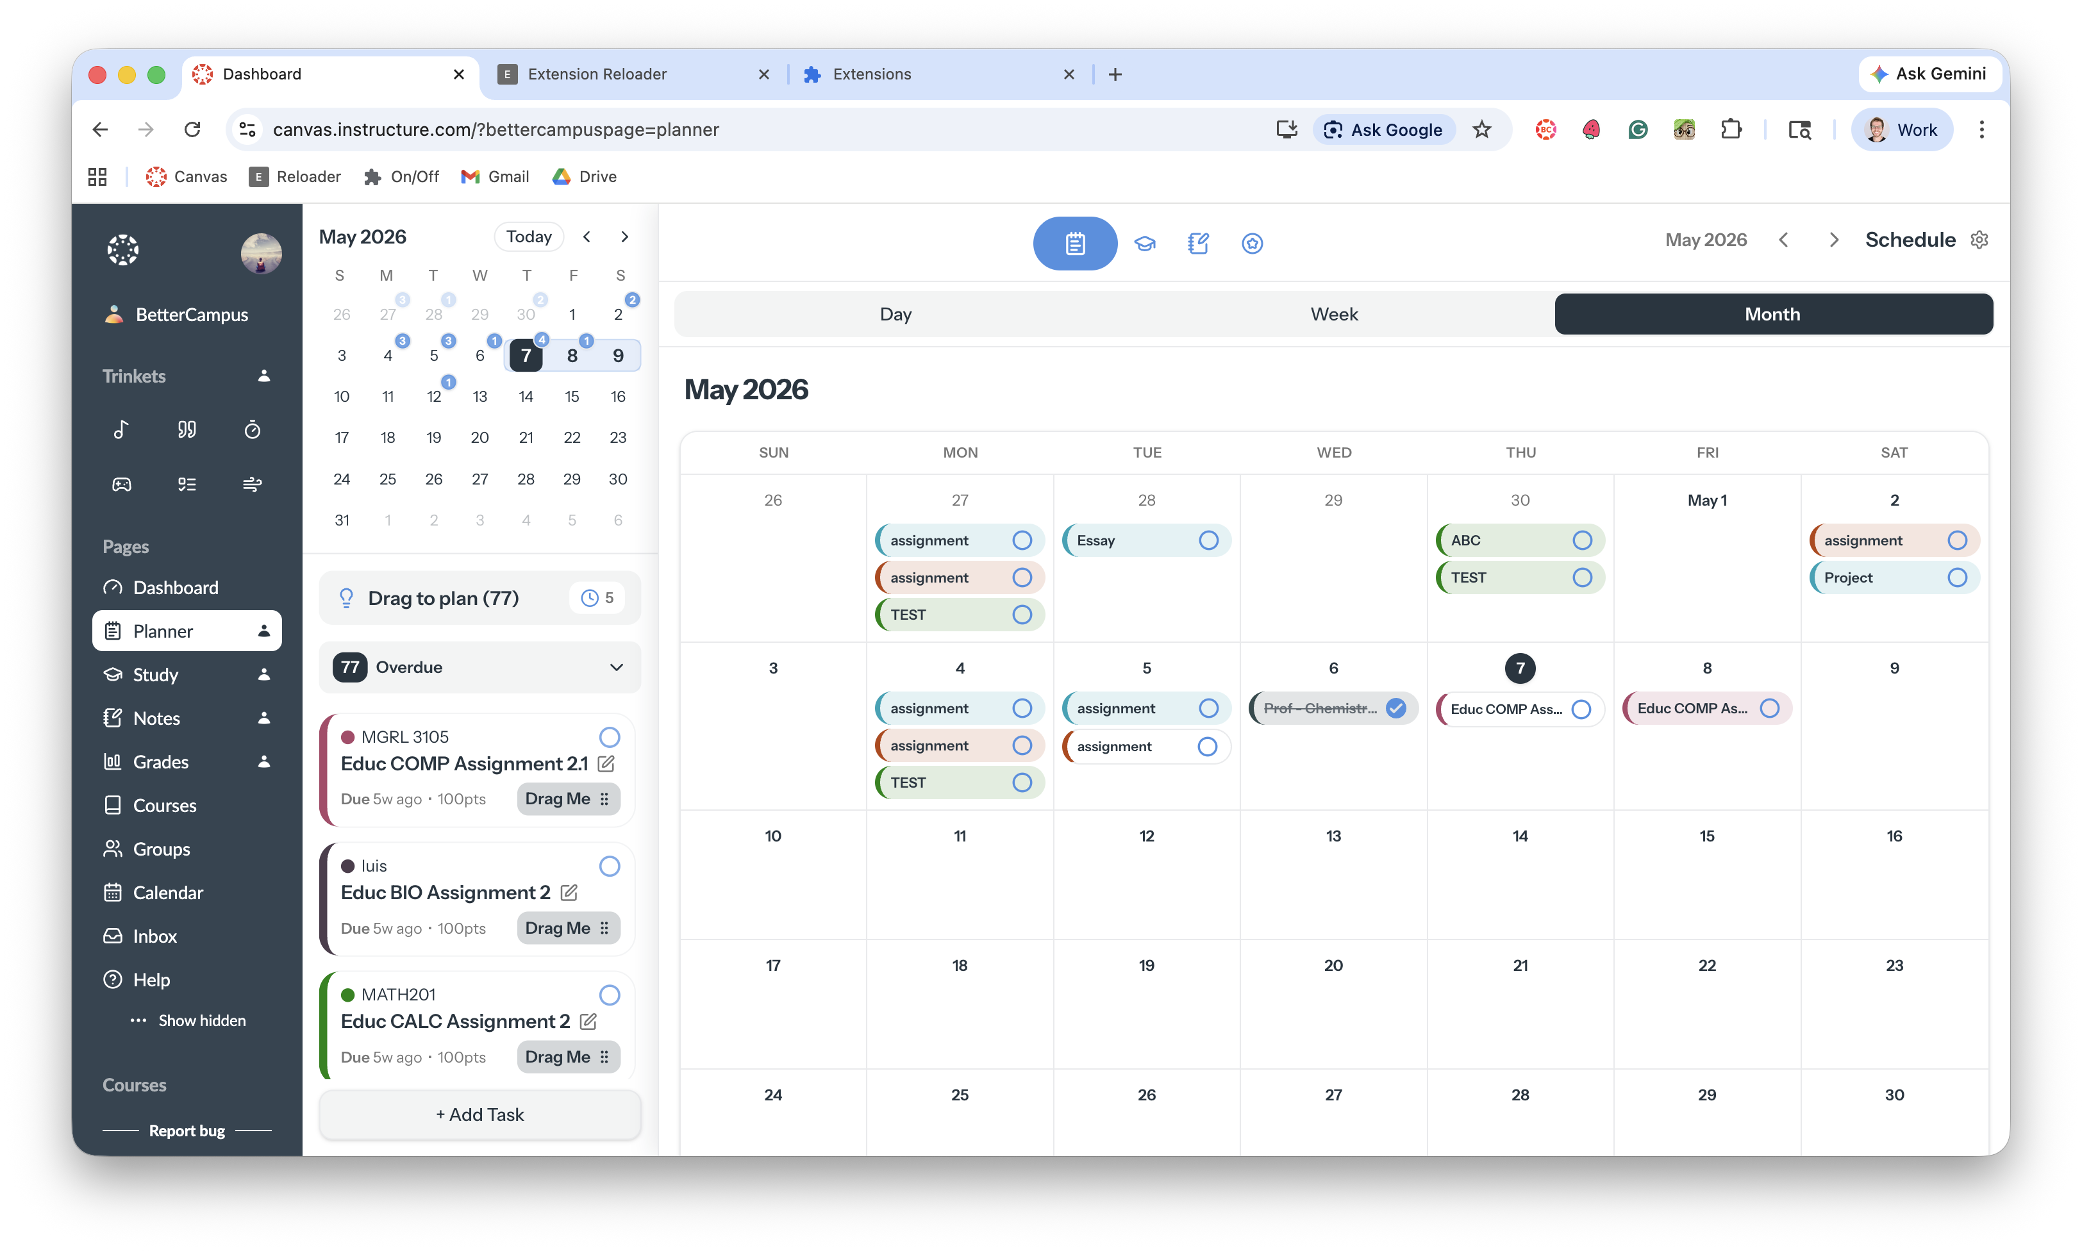Edit Educ BIO Assignment 2 pencil icon
This screenshot has height=1251, width=2082.
(569, 893)
